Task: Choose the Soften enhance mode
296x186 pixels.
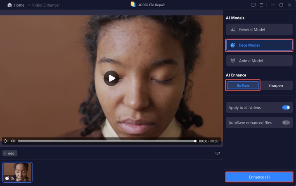Action: tap(243, 86)
